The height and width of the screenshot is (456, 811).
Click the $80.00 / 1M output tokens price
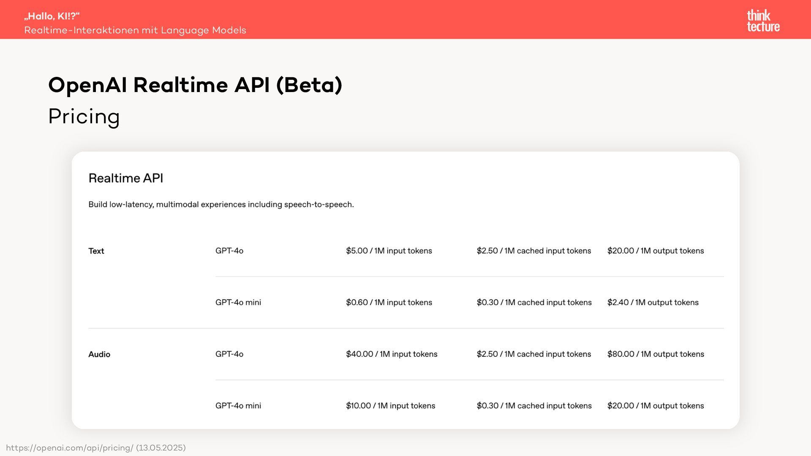656,354
